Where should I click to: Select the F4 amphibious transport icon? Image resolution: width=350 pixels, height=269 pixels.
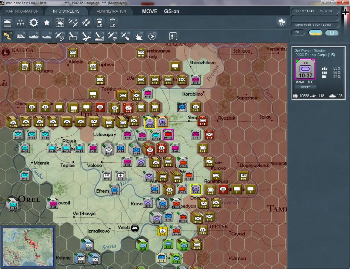click(x=47, y=36)
